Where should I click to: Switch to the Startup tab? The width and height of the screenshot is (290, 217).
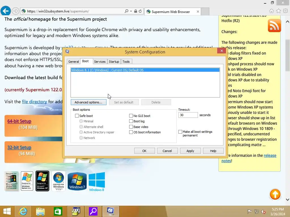(x=114, y=62)
